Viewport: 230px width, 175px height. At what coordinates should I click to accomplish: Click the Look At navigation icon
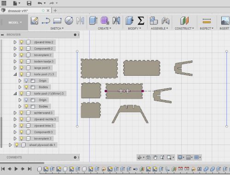click(148, 157)
